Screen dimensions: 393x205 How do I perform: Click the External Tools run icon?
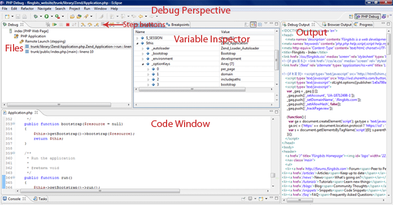click(x=58, y=16)
